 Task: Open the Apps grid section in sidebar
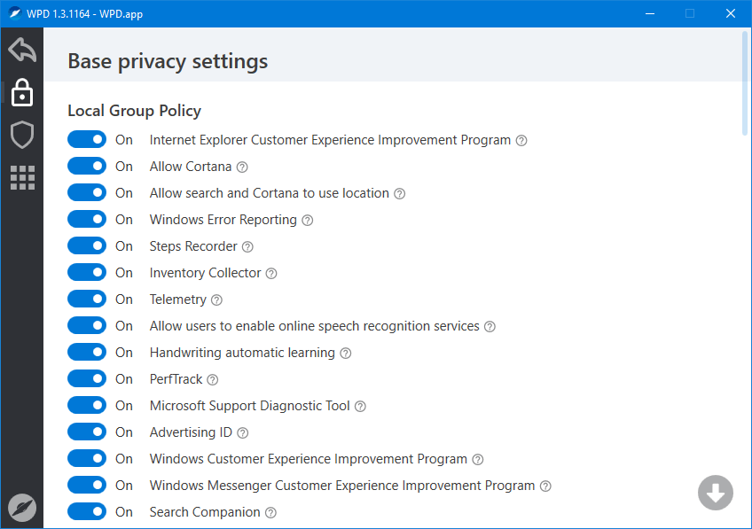(x=22, y=178)
